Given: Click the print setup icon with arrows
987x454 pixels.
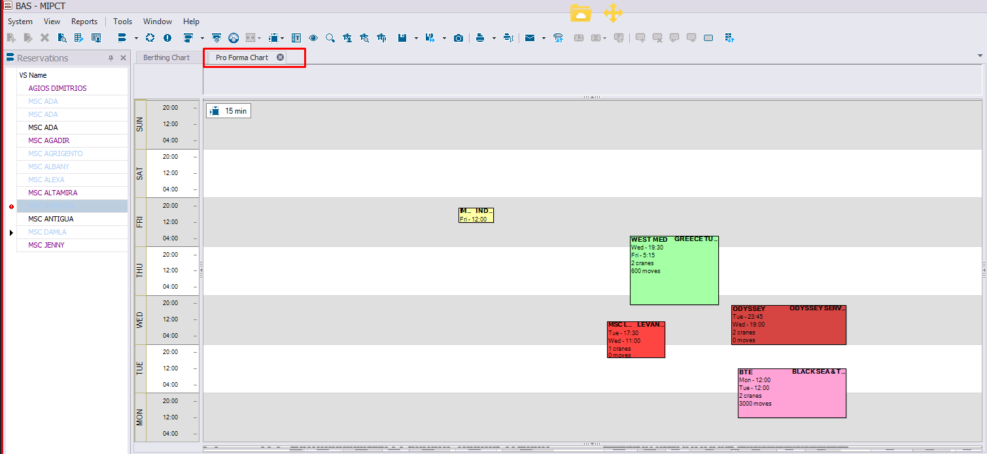Looking at the screenshot, I should tap(509, 38).
